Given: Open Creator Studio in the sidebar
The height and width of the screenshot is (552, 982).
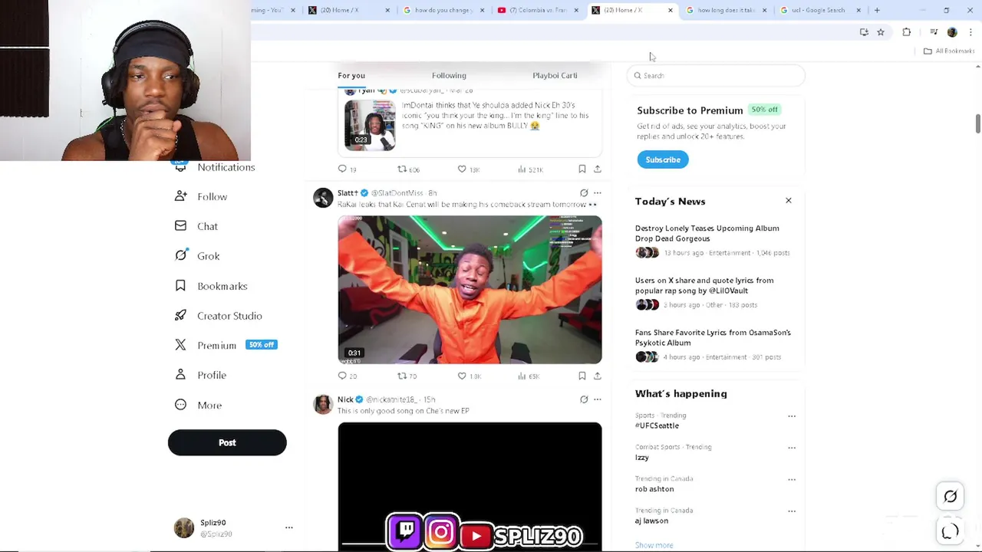Looking at the screenshot, I should 219,316.
